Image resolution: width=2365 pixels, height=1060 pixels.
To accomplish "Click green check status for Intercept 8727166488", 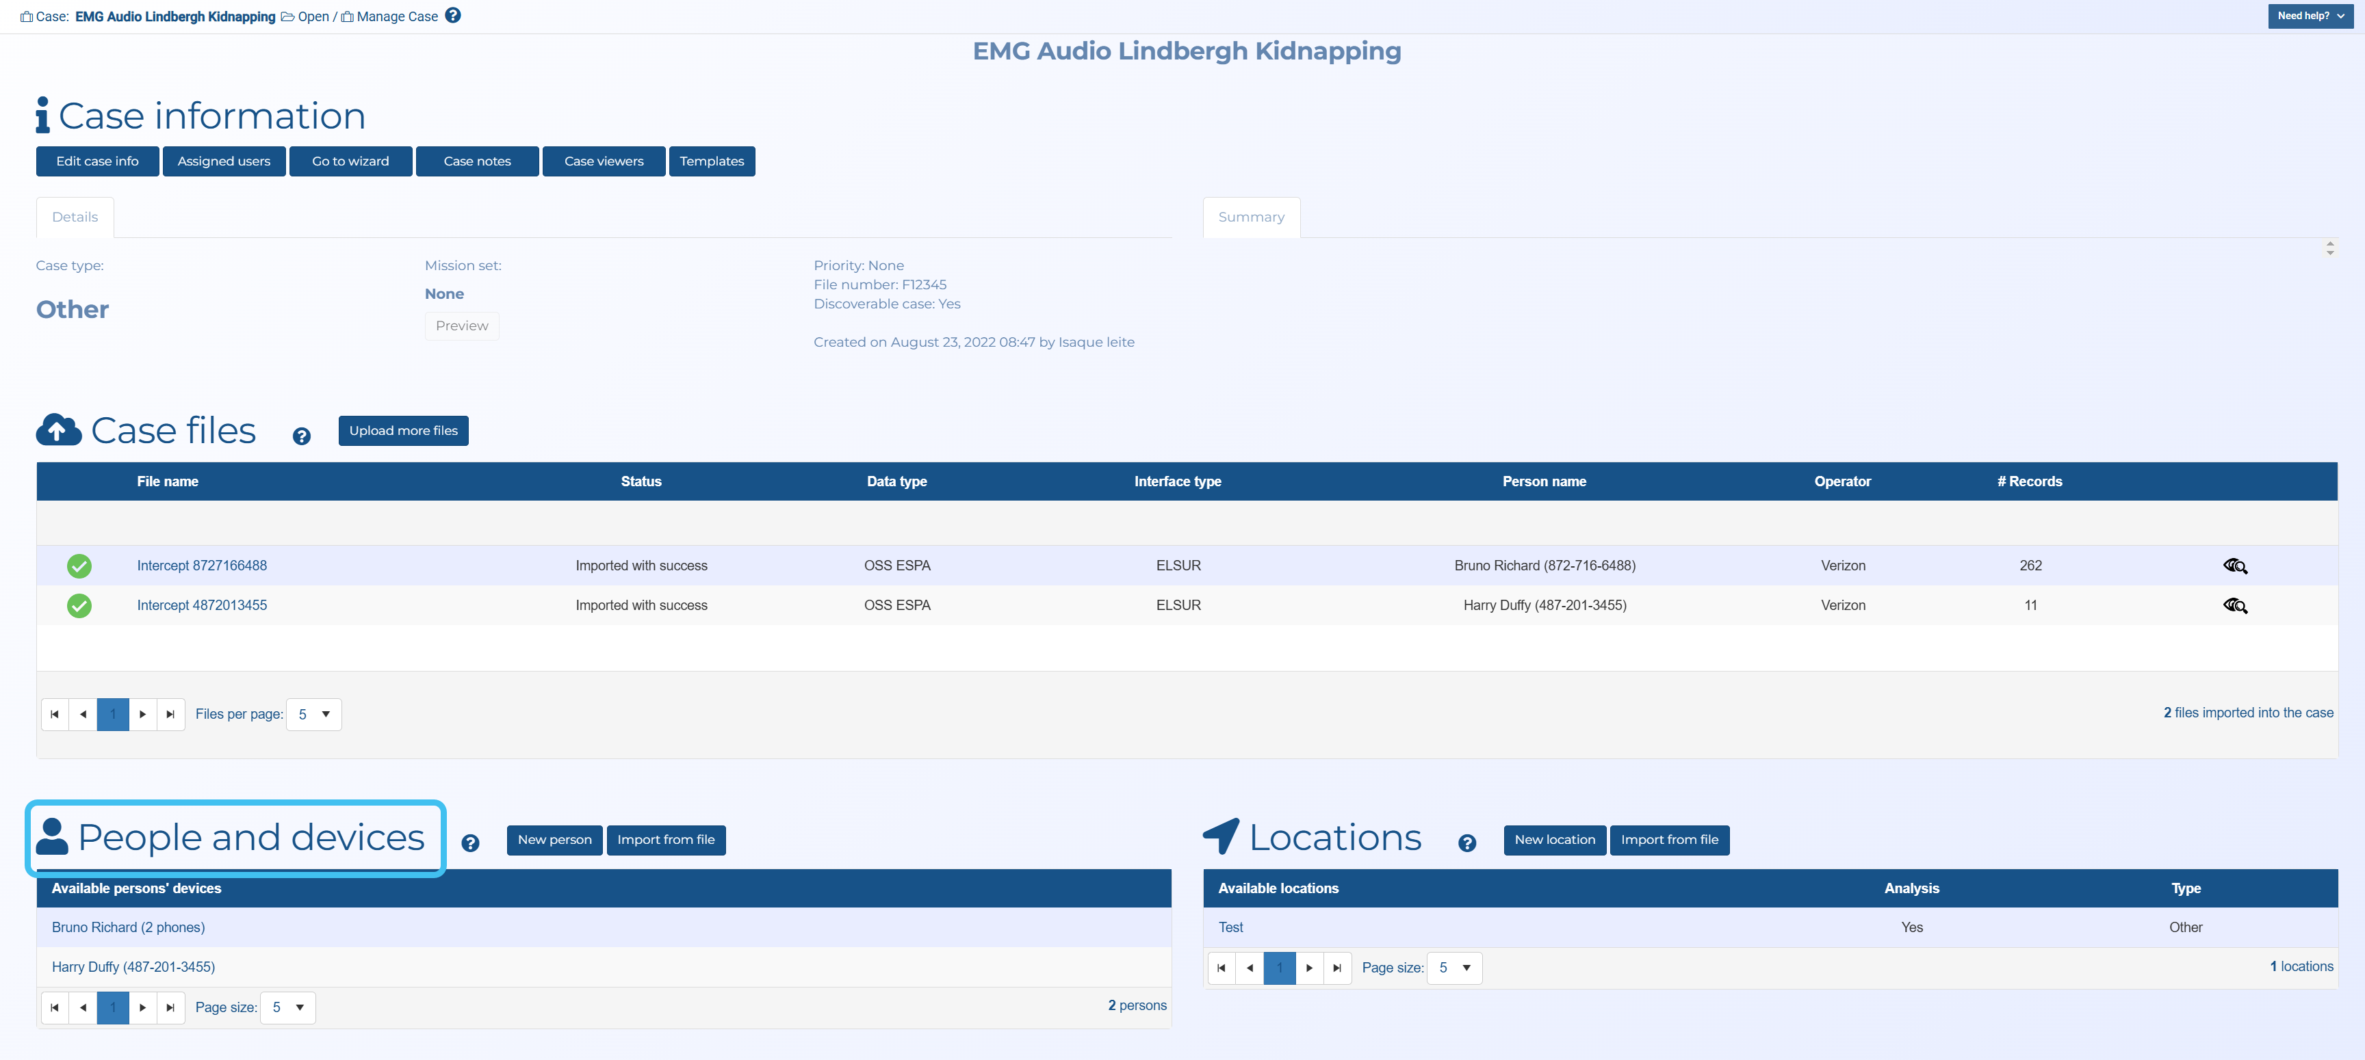I will pyautogui.click(x=79, y=566).
